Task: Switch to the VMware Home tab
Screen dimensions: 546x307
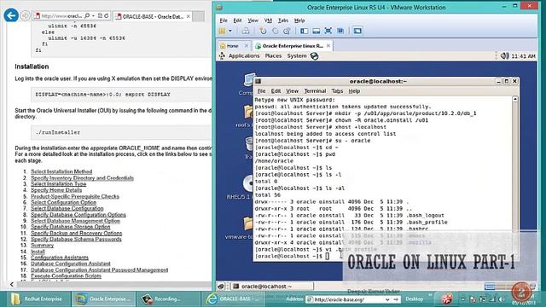Action: (x=232, y=46)
